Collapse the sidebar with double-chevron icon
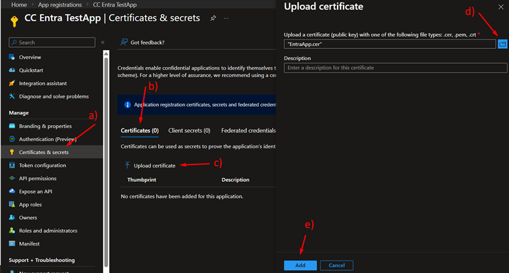The width and height of the screenshot is (509, 273). point(103,42)
